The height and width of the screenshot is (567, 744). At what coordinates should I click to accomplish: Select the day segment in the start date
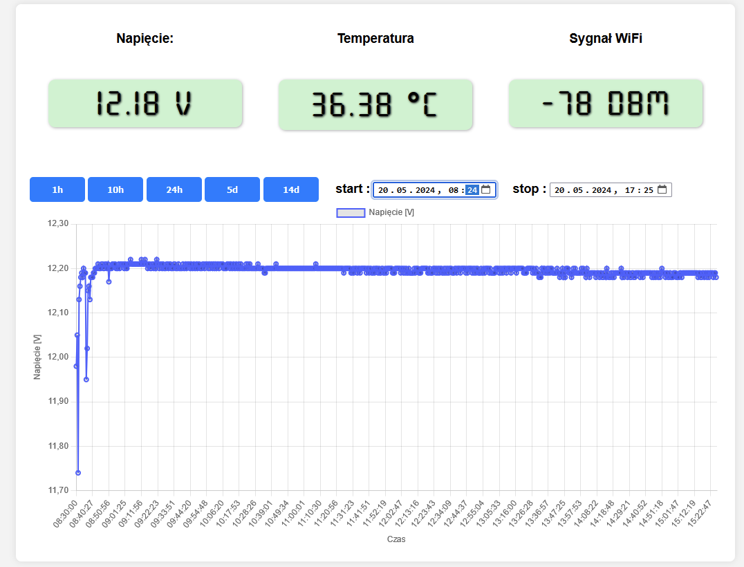[x=382, y=189]
